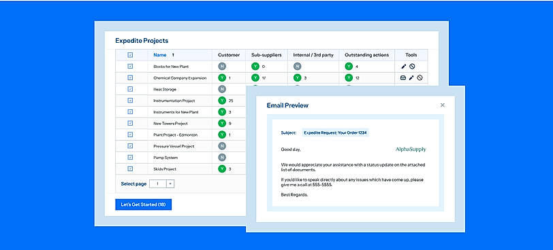Click Customer Y badge for Instrumentation Project
This screenshot has width=553, height=250.
pos(222,101)
